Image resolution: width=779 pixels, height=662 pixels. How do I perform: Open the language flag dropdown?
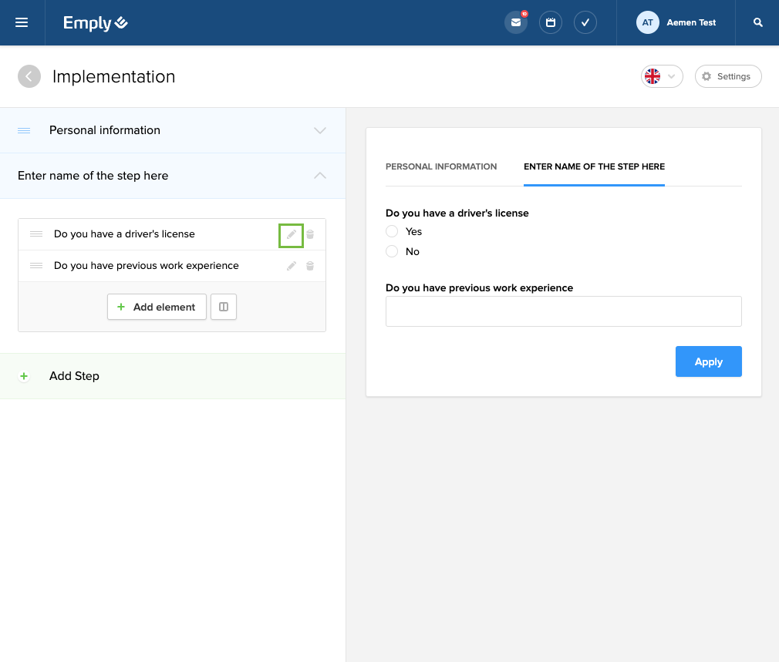(661, 76)
